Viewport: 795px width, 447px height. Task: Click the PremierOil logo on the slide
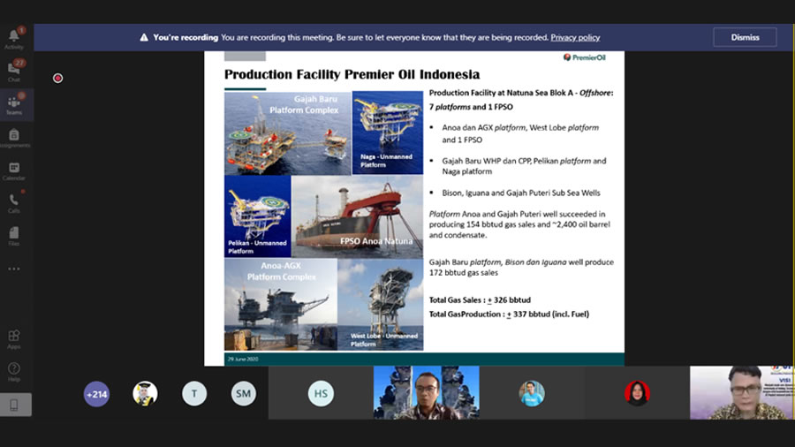tap(585, 57)
